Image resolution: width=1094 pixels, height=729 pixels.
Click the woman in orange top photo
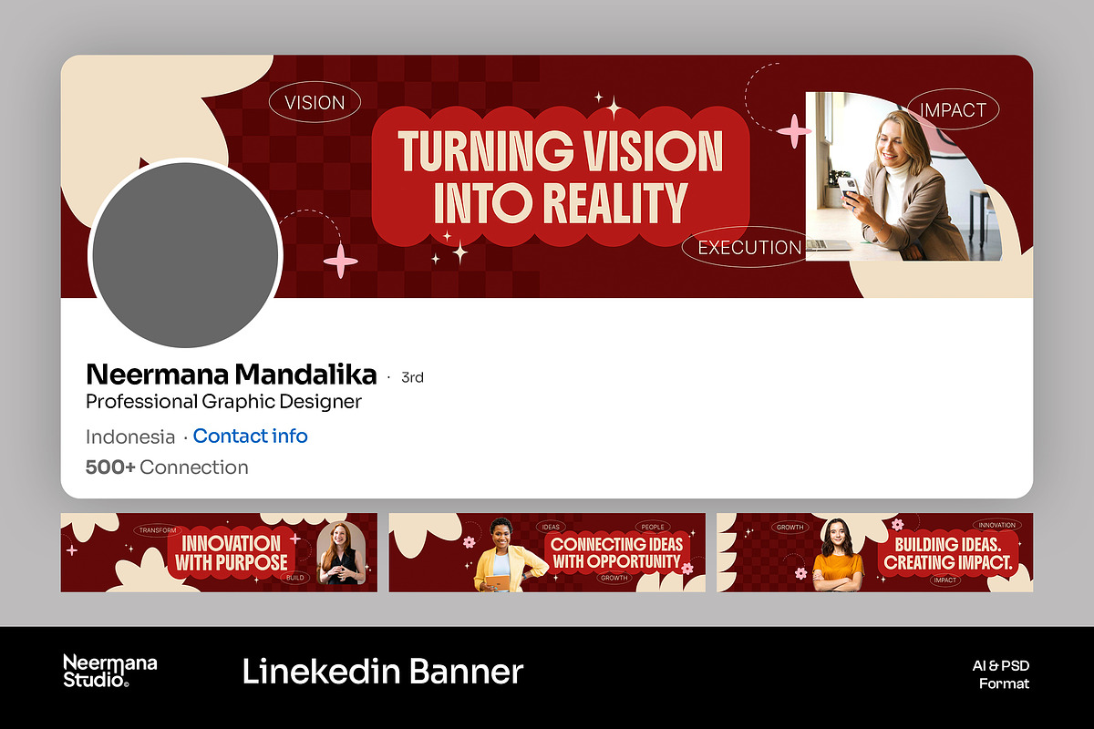pos(838,555)
